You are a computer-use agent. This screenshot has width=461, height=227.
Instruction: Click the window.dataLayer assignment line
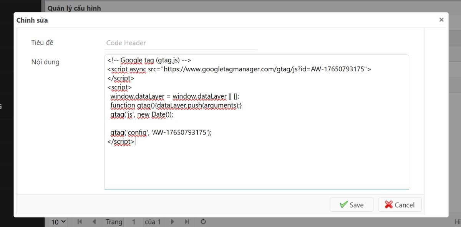click(x=175, y=96)
